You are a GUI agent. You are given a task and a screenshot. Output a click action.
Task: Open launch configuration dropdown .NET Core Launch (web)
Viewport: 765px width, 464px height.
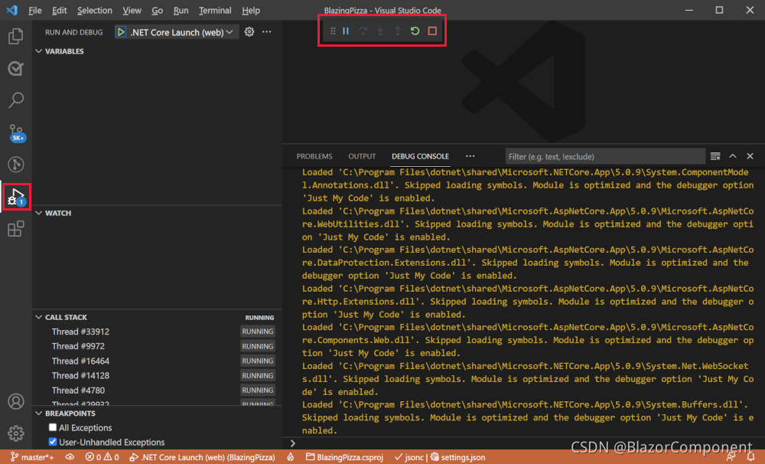[x=181, y=32]
